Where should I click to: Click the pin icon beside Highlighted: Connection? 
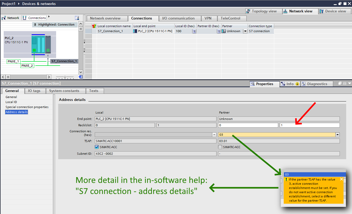(x=35, y=25)
